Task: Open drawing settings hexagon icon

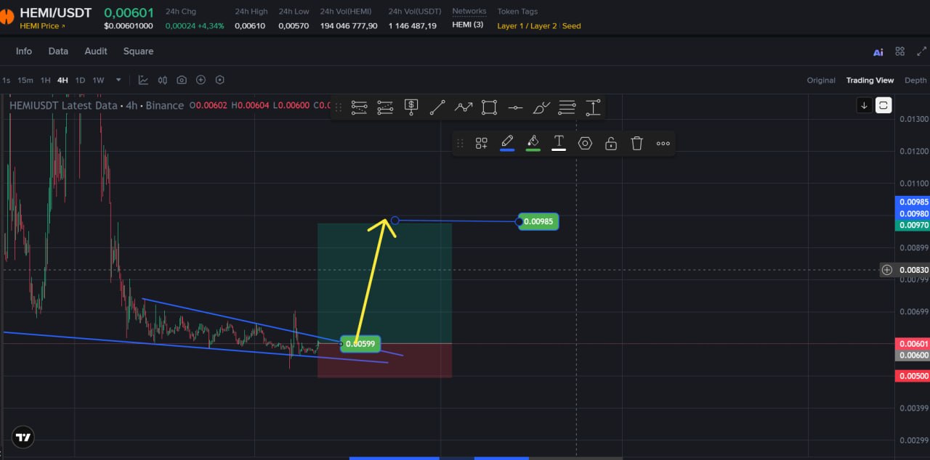Action: [585, 144]
